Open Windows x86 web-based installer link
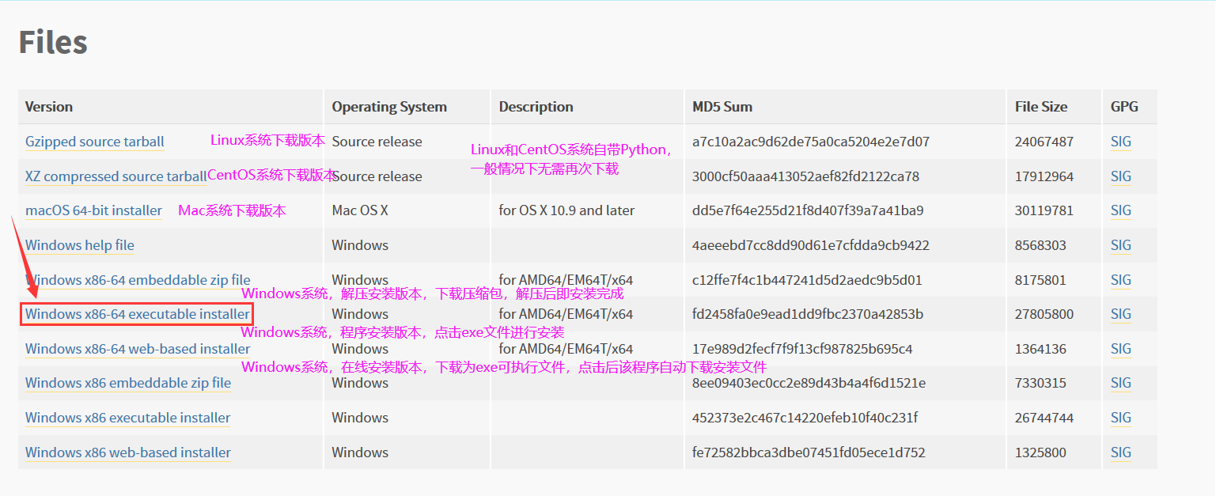Viewport: 1216px width, 496px height. (128, 452)
